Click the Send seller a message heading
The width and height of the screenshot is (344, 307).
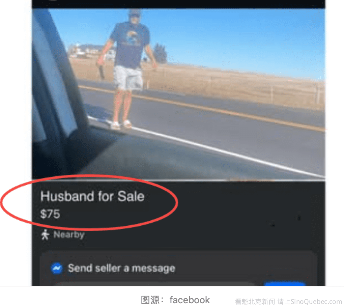pyautogui.click(x=121, y=268)
